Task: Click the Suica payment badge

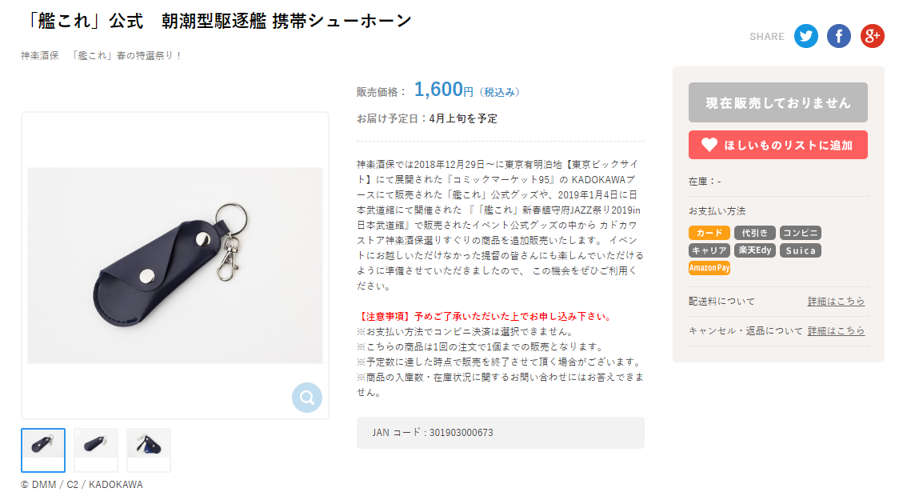Action: (801, 250)
